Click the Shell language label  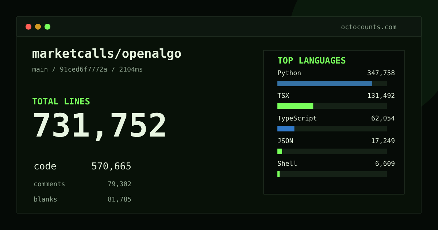287,164
